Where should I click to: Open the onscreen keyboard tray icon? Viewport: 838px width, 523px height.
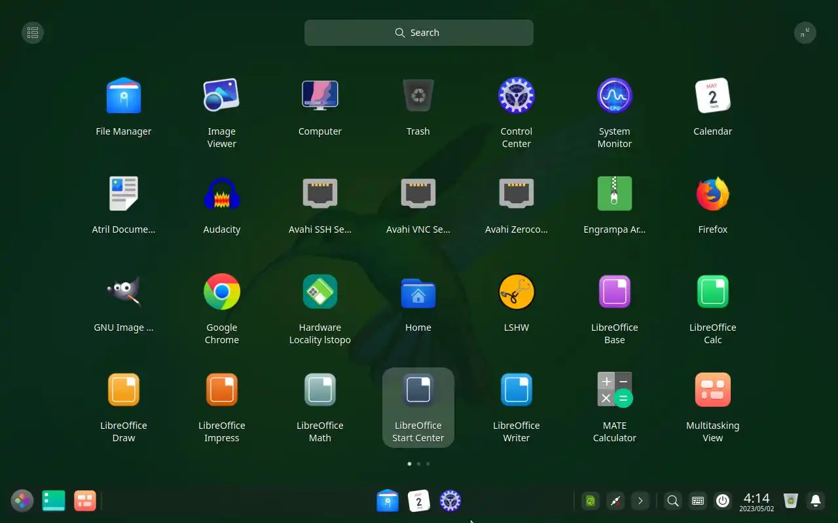point(698,501)
